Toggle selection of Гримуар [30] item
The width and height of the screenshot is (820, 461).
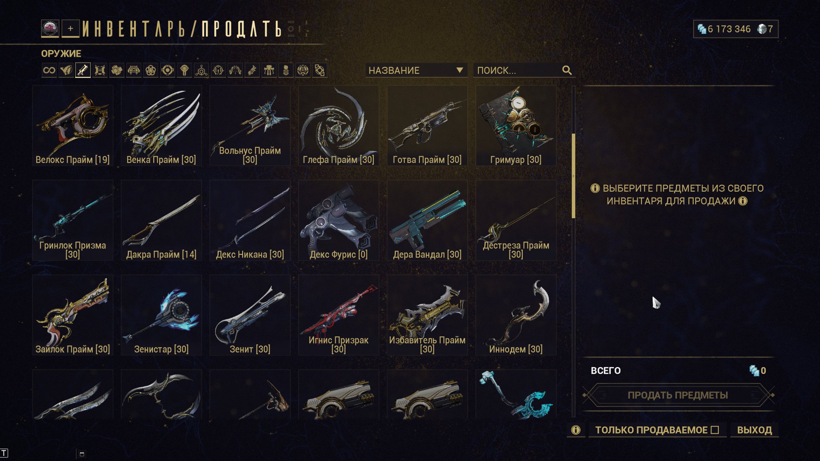(516, 125)
